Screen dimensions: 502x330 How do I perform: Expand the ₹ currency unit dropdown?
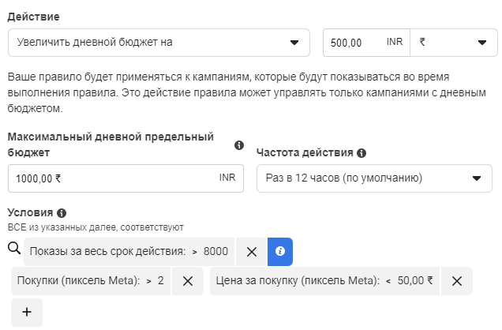[454, 43]
